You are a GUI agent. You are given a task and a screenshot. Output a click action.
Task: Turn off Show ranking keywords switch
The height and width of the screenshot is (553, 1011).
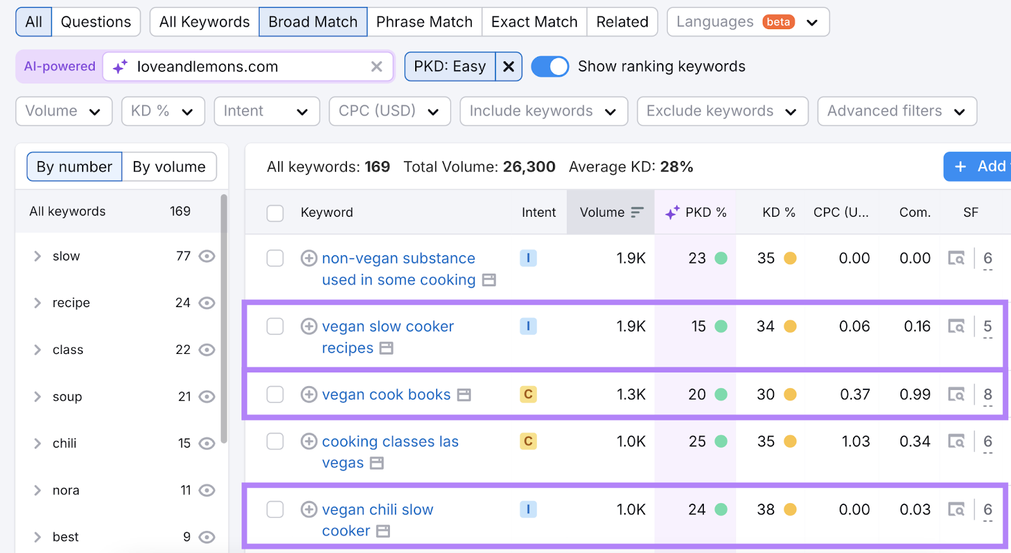pyautogui.click(x=550, y=66)
